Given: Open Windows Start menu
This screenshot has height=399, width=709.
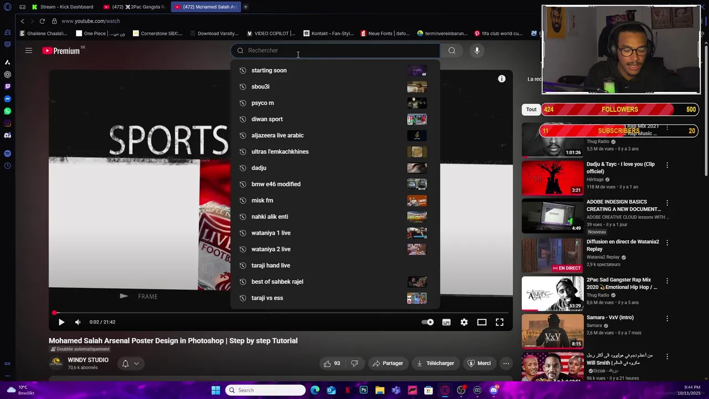Looking at the screenshot, I should [215, 390].
